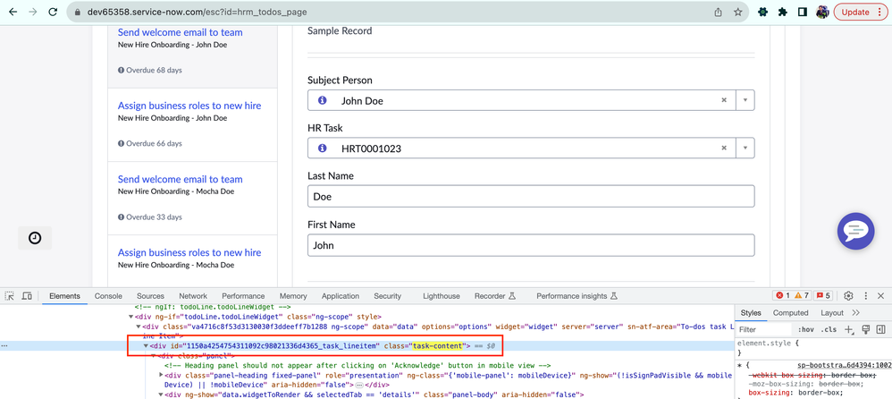The width and height of the screenshot is (892, 399).
Task: Go forward with the browser forward arrow
Action: (32, 12)
